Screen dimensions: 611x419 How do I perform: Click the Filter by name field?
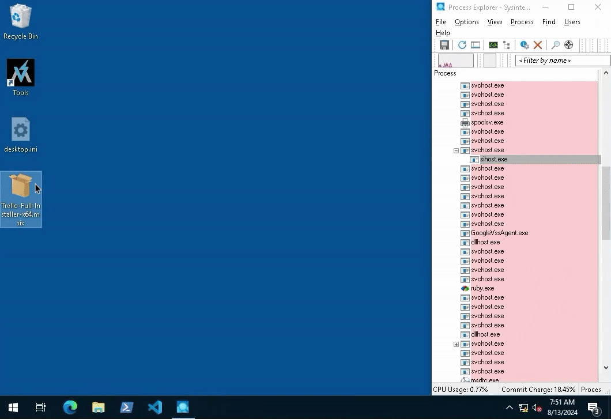(562, 61)
